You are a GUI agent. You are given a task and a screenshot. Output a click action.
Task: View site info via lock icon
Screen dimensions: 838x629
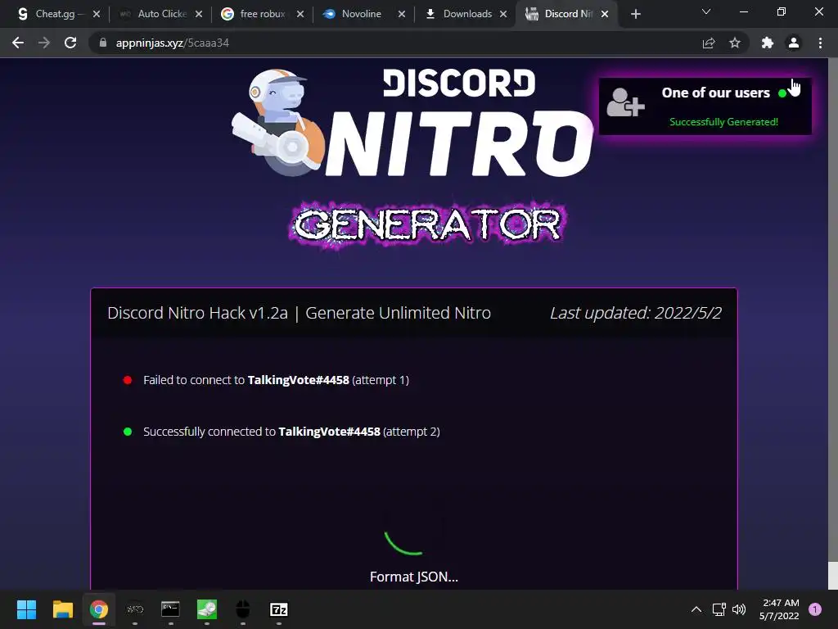[x=103, y=43]
